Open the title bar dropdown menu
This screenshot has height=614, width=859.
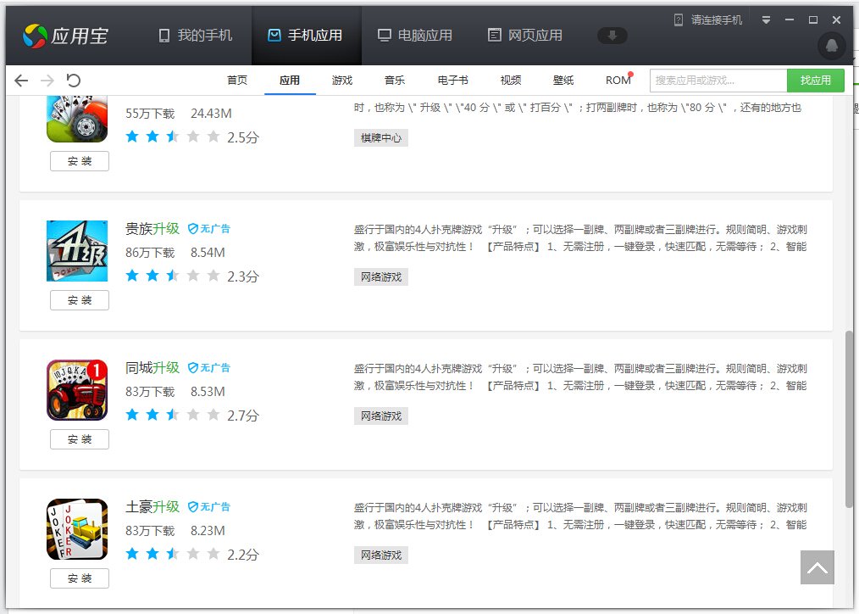[x=766, y=20]
